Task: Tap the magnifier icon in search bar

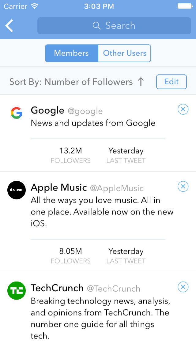Action: [x=96, y=25]
